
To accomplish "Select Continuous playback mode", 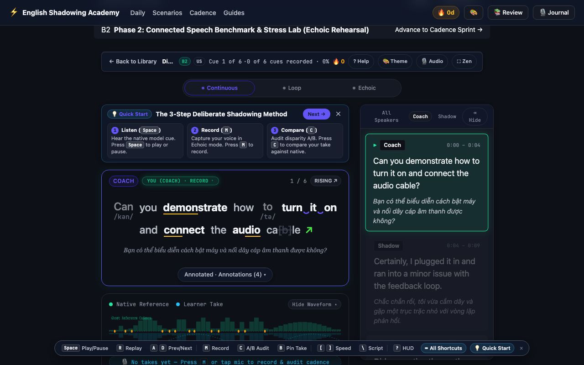I will pos(219,88).
